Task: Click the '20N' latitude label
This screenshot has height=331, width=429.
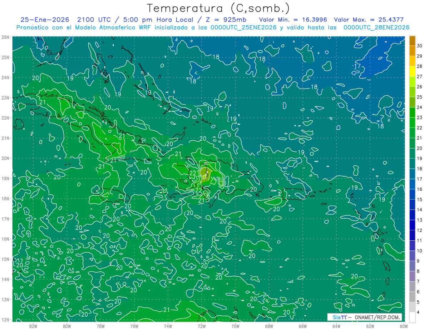Action: tap(5, 158)
